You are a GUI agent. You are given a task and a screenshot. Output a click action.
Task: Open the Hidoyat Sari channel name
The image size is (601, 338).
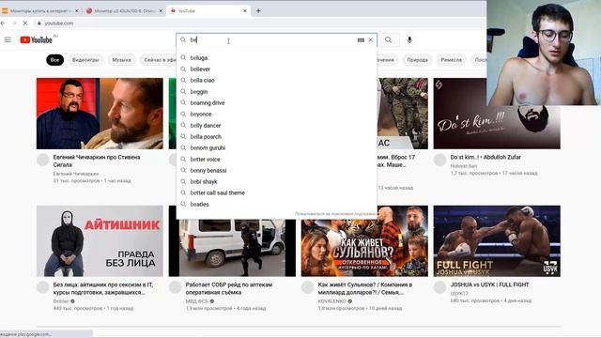[x=463, y=166]
